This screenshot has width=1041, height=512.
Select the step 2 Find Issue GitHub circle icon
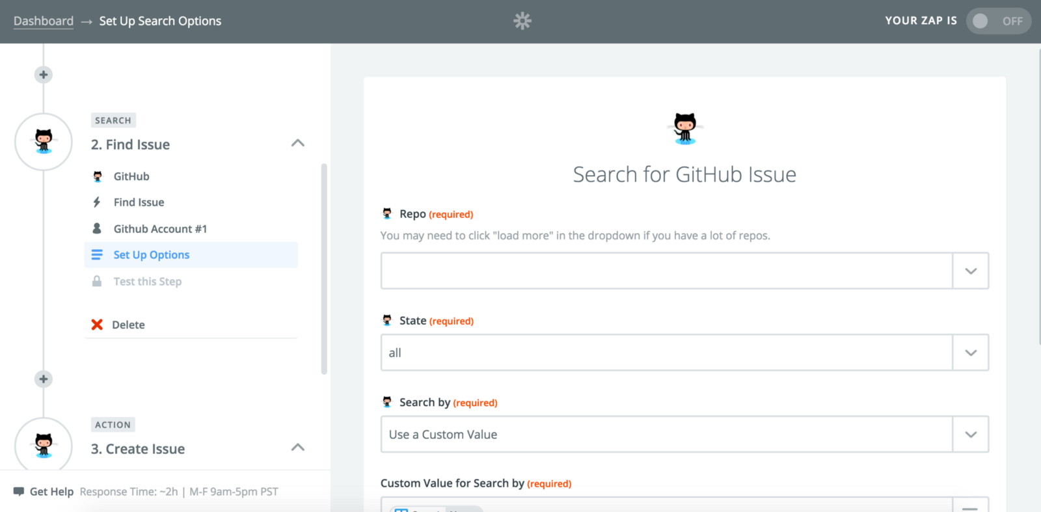click(44, 142)
